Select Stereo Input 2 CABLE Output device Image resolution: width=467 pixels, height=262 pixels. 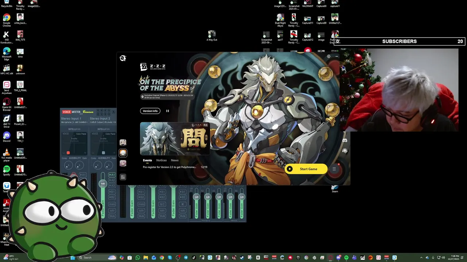click(103, 122)
